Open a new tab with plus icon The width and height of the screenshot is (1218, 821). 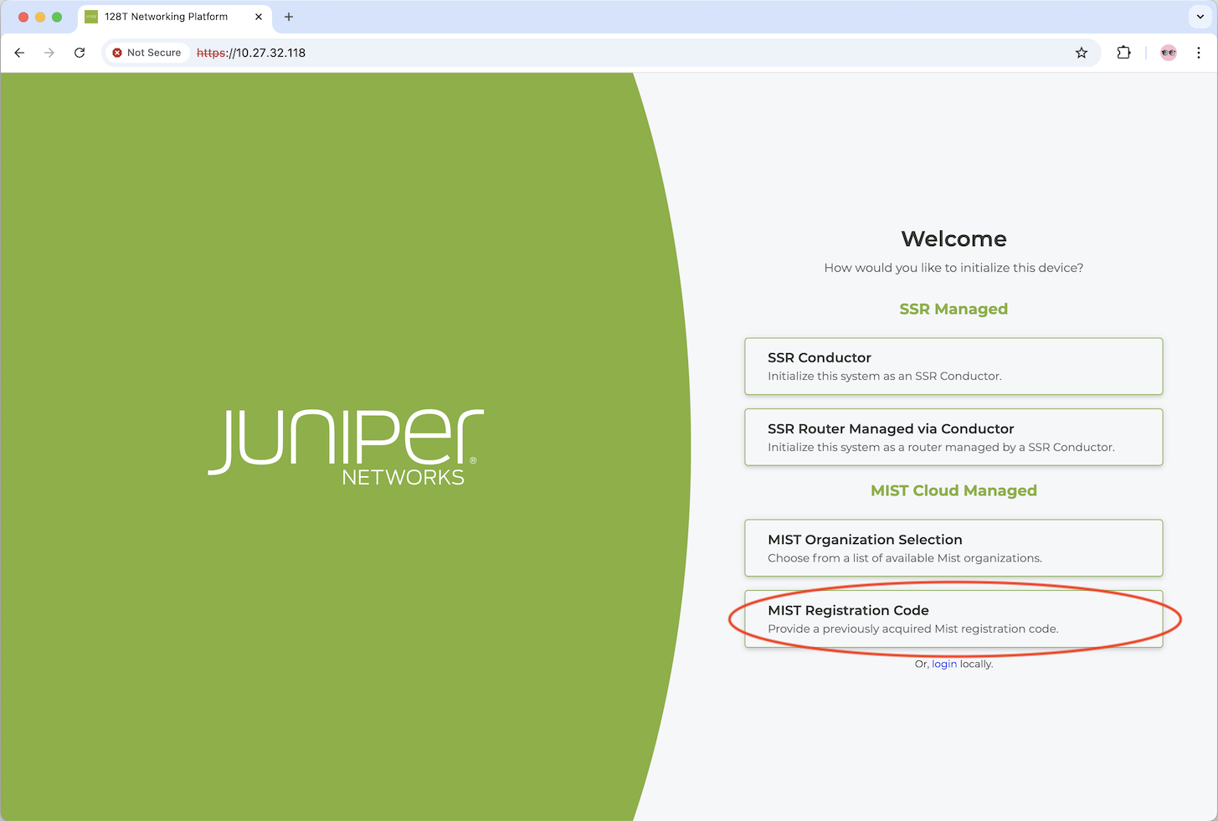[289, 17]
